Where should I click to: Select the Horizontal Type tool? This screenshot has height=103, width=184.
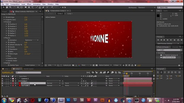(32, 7)
